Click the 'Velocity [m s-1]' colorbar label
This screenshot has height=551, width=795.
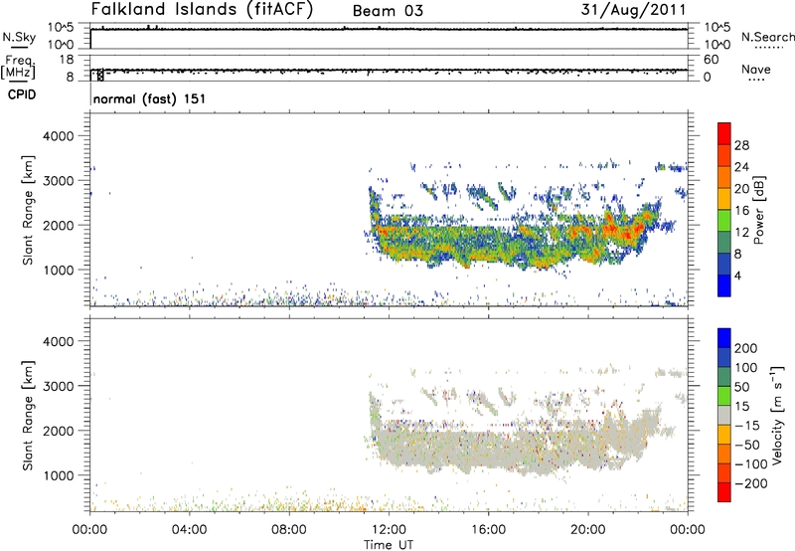[x=778, y=415]
